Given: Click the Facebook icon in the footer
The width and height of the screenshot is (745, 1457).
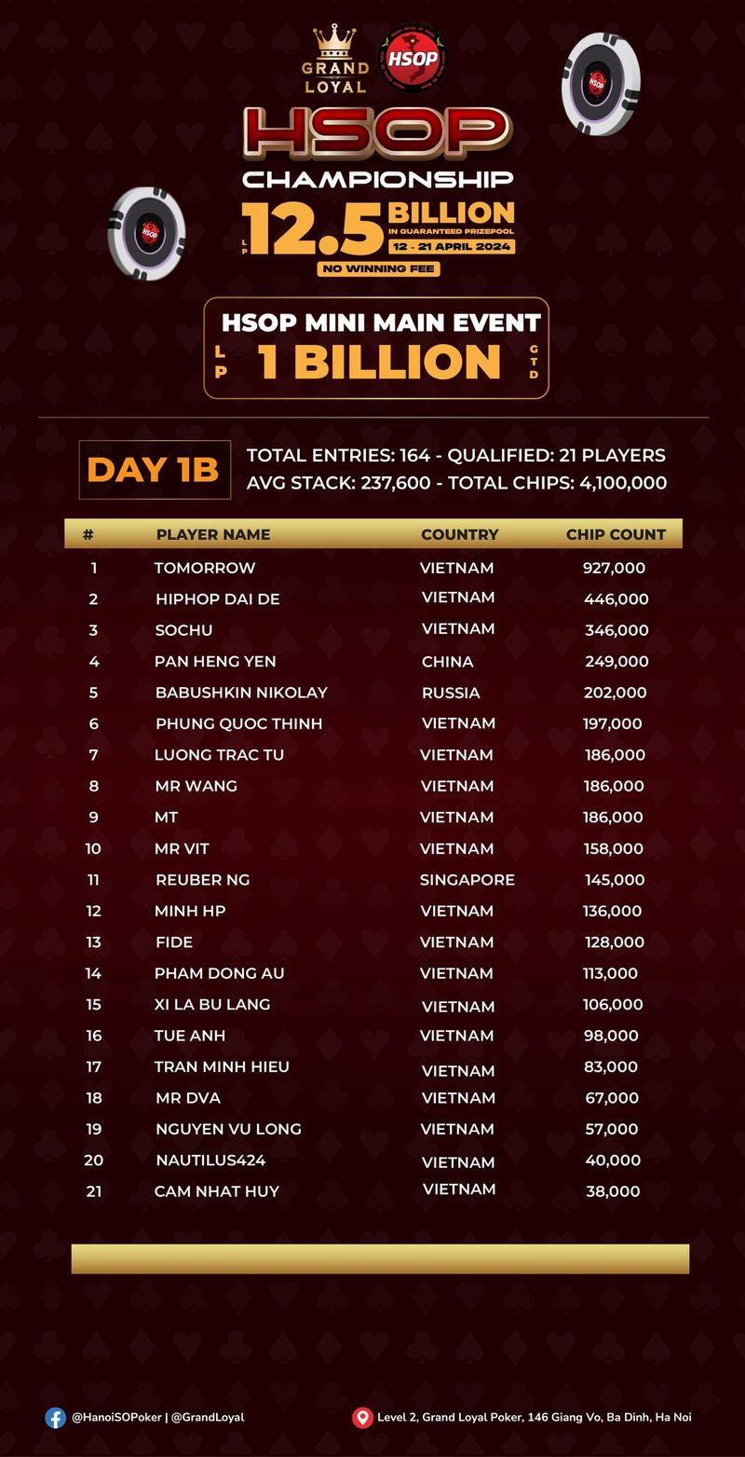Looking at the screenshot, I should (56, 1417).
